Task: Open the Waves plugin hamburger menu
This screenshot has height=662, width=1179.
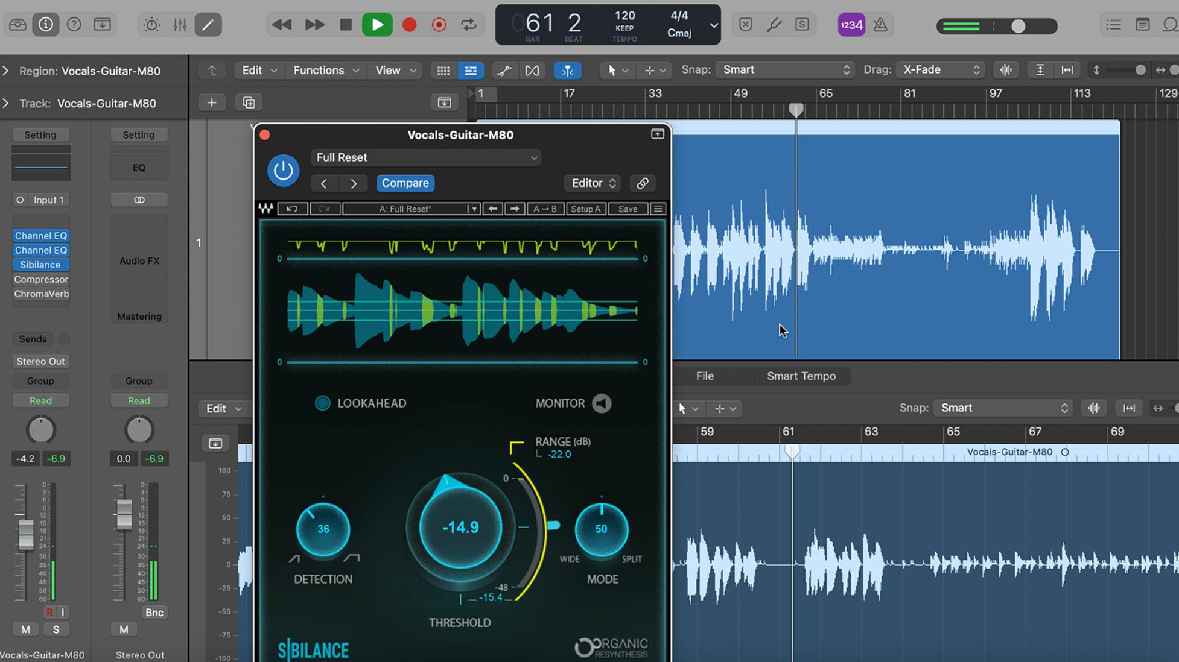Action: (658, 209)
